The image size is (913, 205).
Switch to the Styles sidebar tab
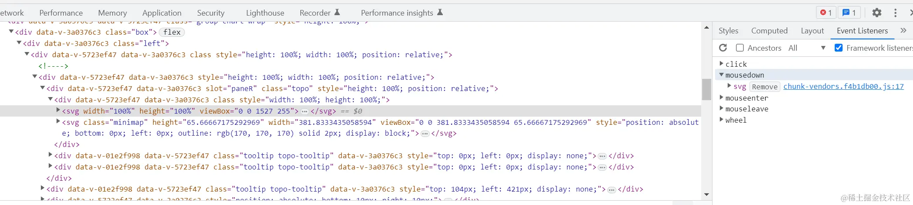tap(729, 31)
